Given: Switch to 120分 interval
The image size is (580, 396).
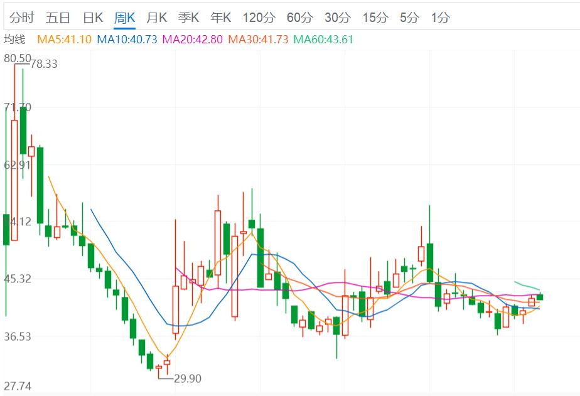Looking at the screenshot, I should click(x=258, y=18).
